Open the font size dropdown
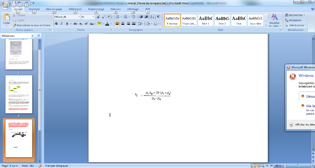This screenshot has width=315, height=168. [x=93, y=17]
